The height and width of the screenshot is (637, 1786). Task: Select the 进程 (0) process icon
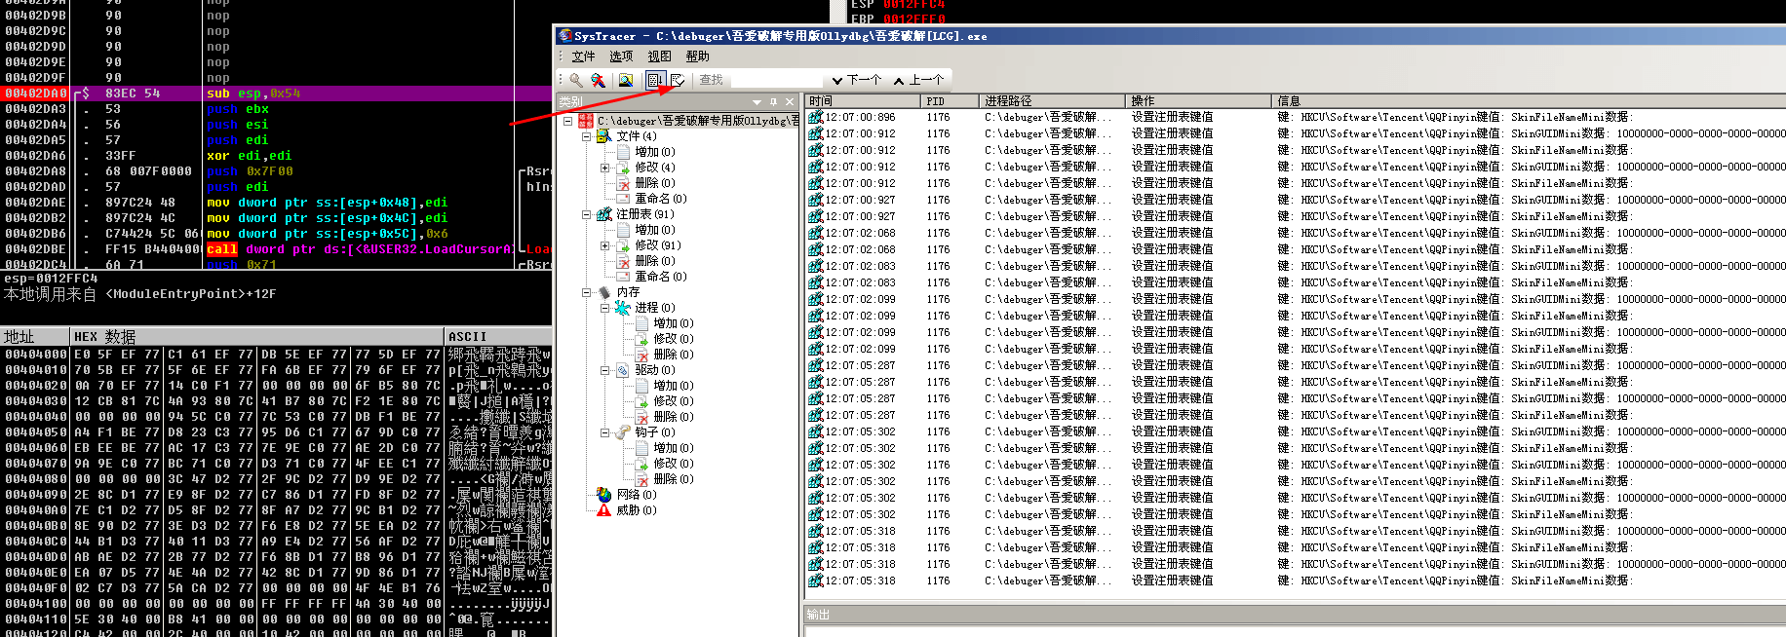pyautogui.click(x=623, y=308)
